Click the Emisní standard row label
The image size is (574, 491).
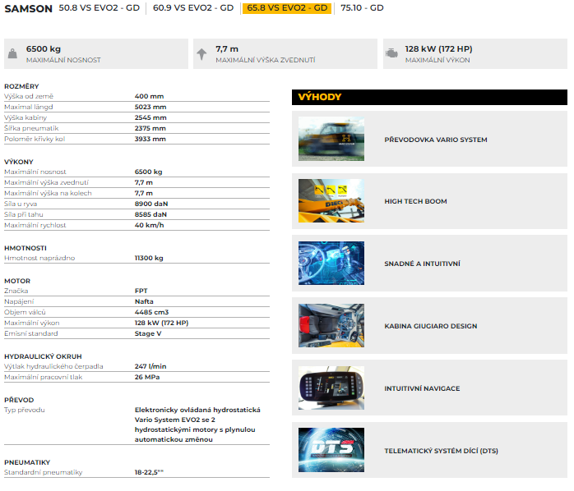(31, 333)
